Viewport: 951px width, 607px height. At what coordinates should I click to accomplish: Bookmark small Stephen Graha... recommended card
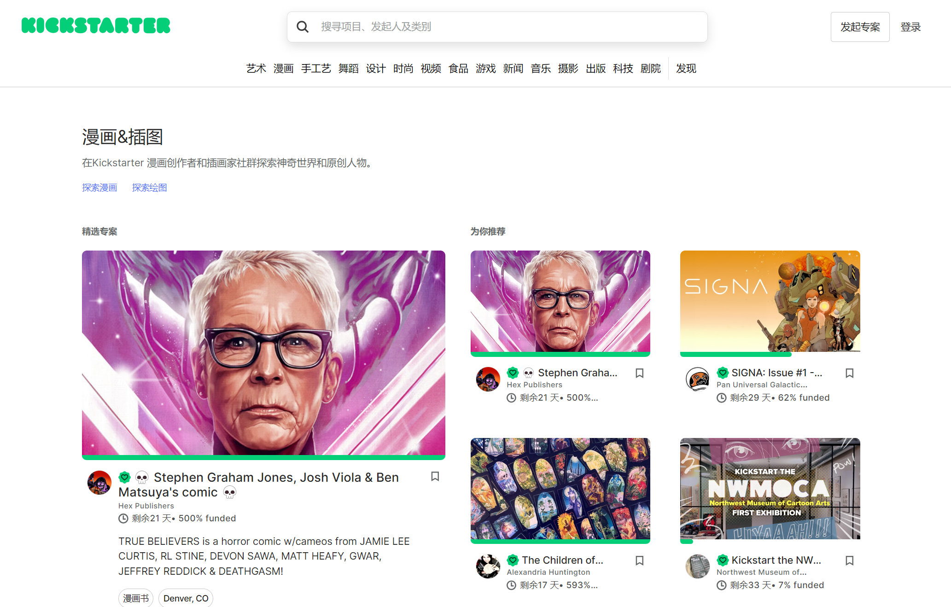639,373
